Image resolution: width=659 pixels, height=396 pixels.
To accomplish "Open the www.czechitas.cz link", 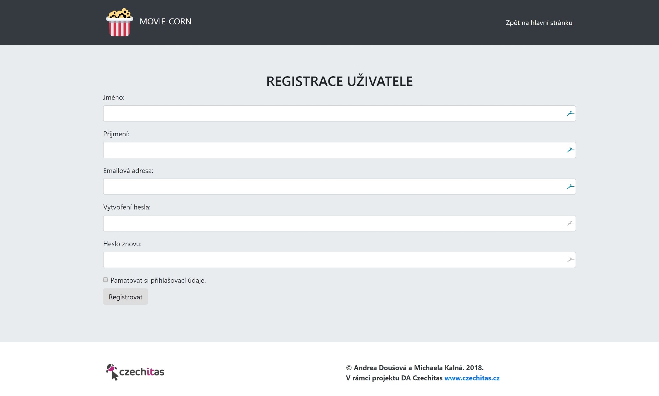I will 472,378.
